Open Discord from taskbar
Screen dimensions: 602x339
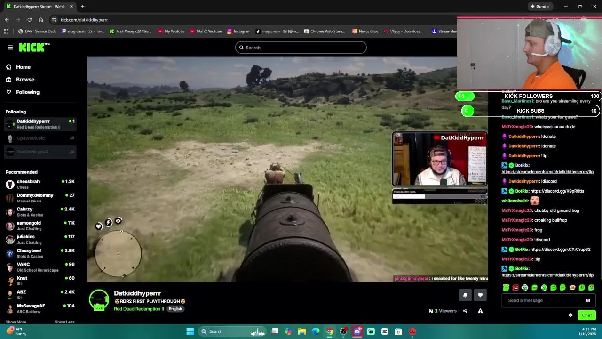tap(357, 331)
